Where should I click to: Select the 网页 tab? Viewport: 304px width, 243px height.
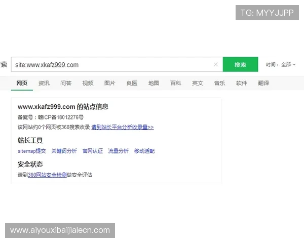point(22,83)
